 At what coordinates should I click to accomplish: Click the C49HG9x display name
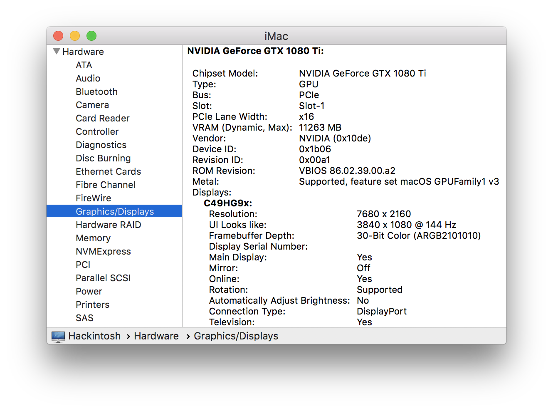tap(228, 203)
